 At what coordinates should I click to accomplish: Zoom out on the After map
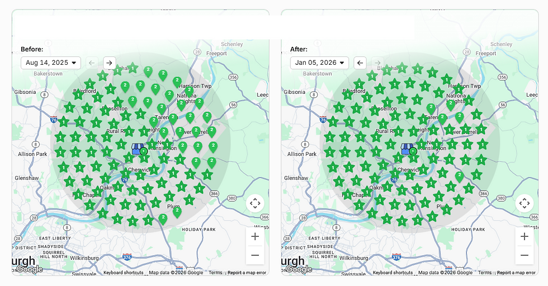point(525,255)
